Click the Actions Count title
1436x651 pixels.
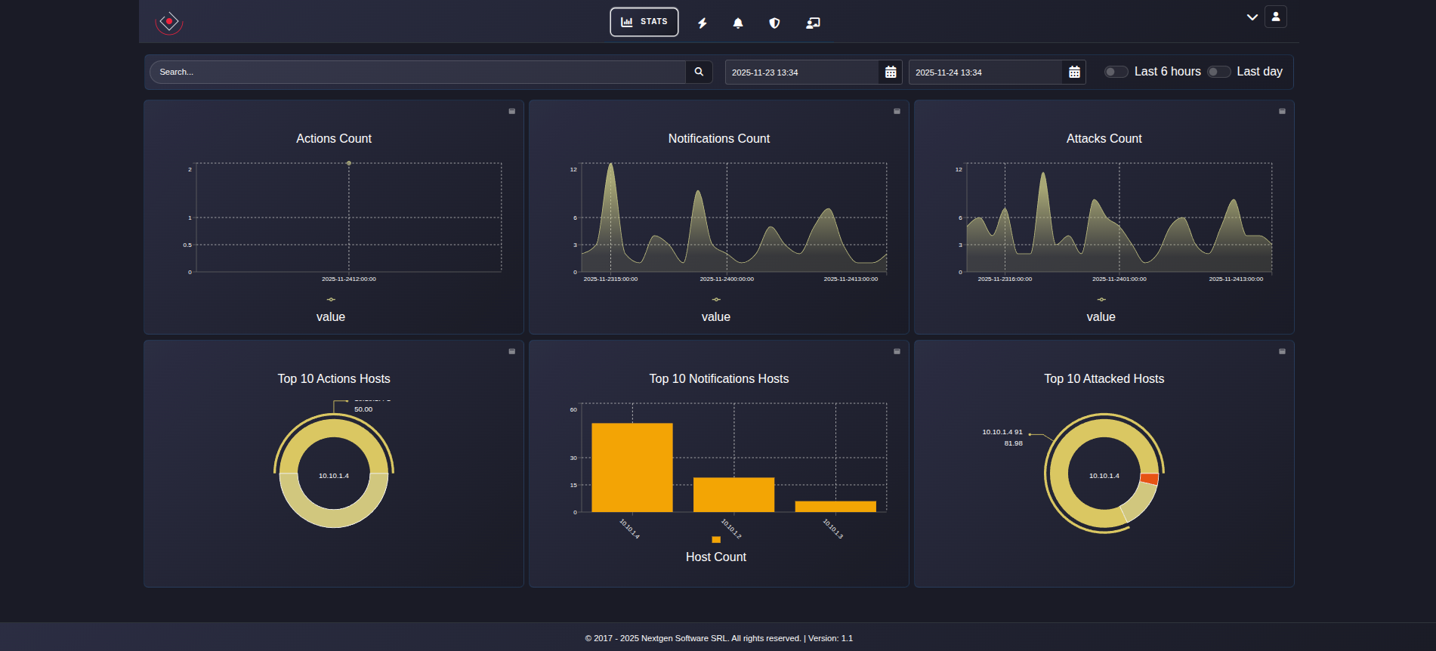click(x=334, y=138)
